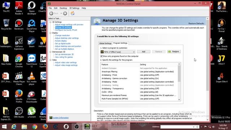Select Multi-Frame Sampled AA (MFAA) row
Screen dimensions: 231x130
[x=139, y=99]
